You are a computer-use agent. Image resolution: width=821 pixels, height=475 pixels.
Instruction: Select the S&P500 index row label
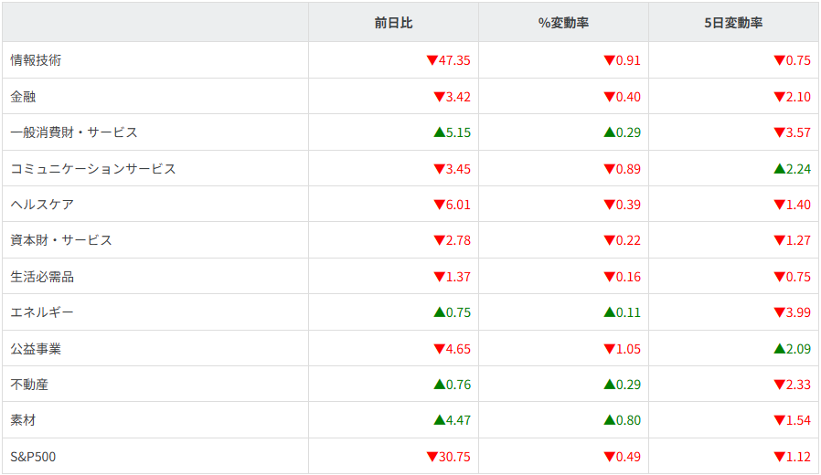[33, 457]
